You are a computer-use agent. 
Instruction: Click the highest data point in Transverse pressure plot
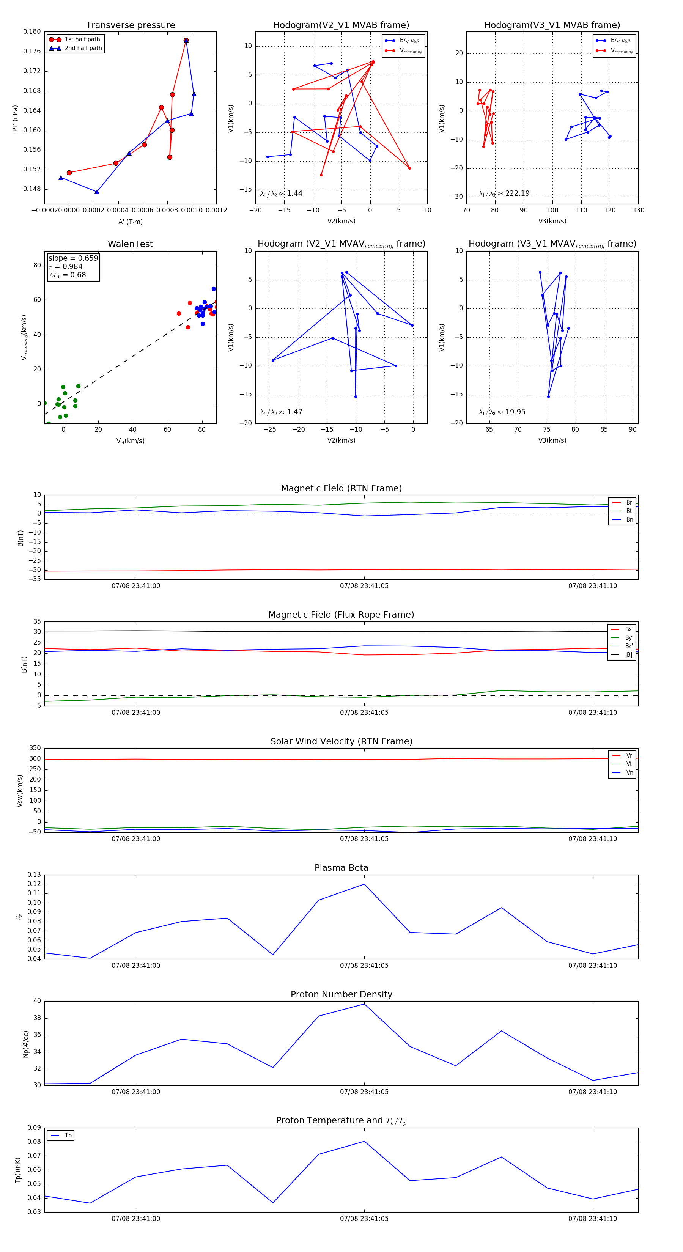[186, 40]
